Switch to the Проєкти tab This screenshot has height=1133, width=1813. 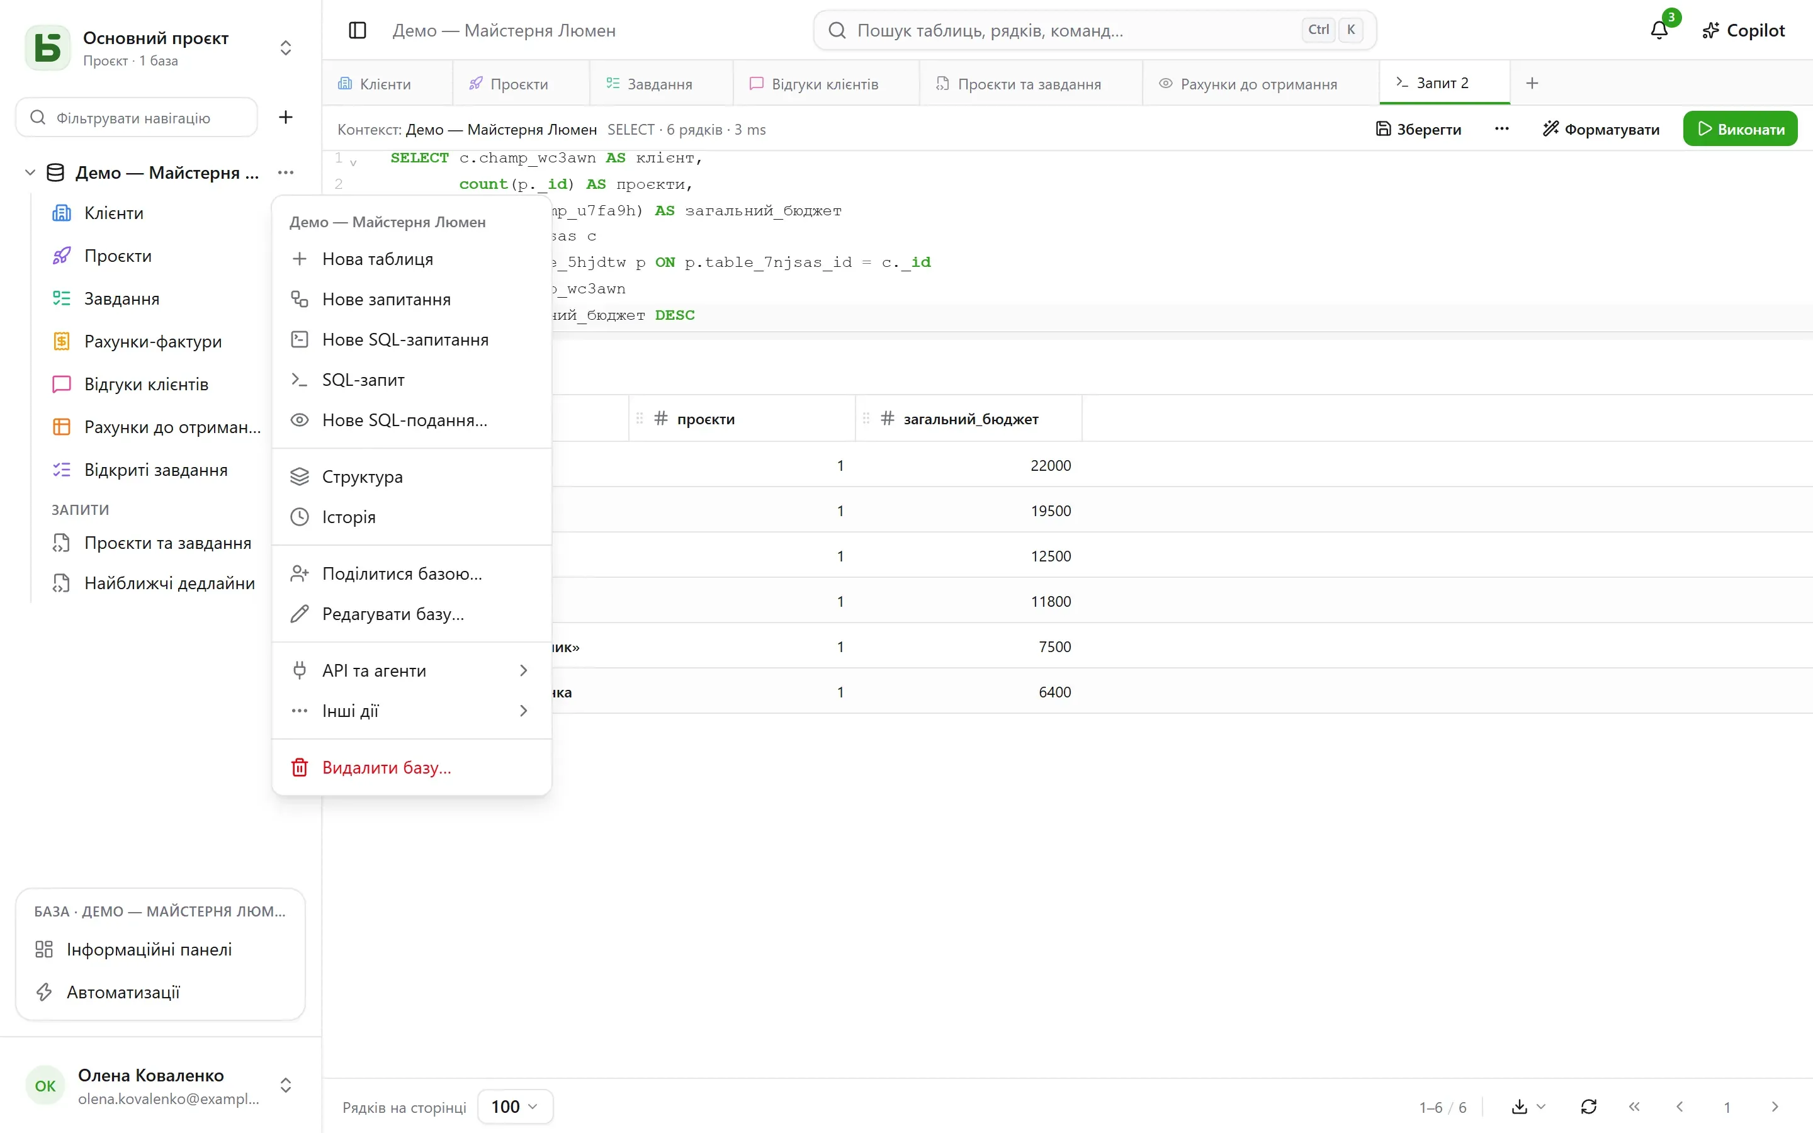(x=521, y=83)
